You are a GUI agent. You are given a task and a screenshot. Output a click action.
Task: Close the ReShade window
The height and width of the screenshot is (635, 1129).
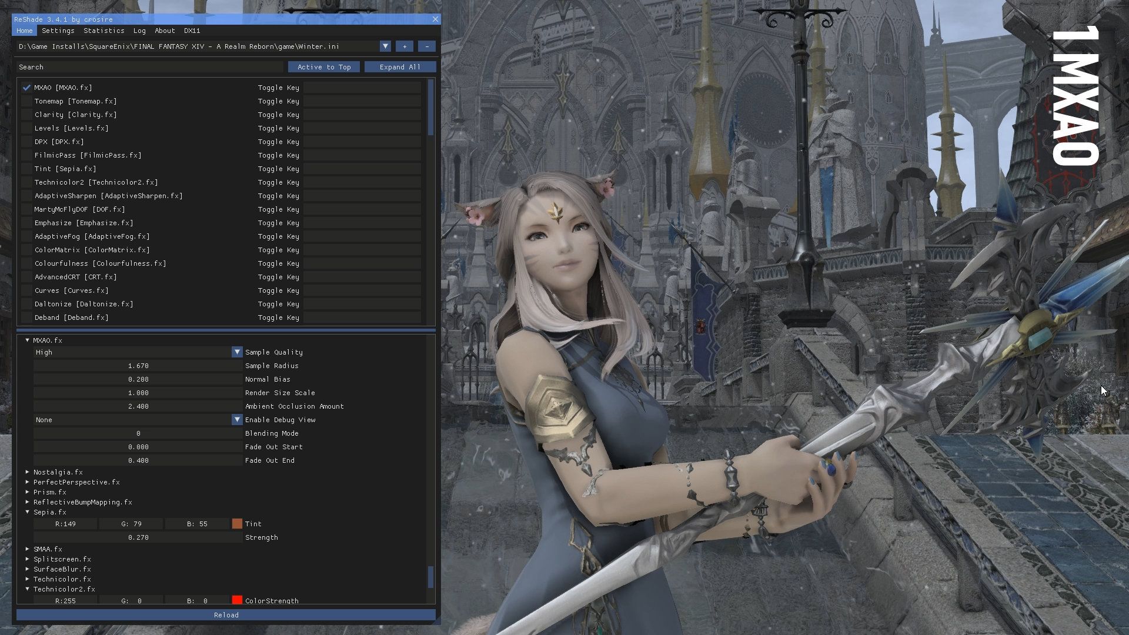[x=435, y=19]
